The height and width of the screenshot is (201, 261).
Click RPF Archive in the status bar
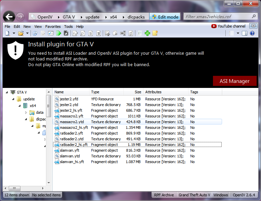(164, 195)
